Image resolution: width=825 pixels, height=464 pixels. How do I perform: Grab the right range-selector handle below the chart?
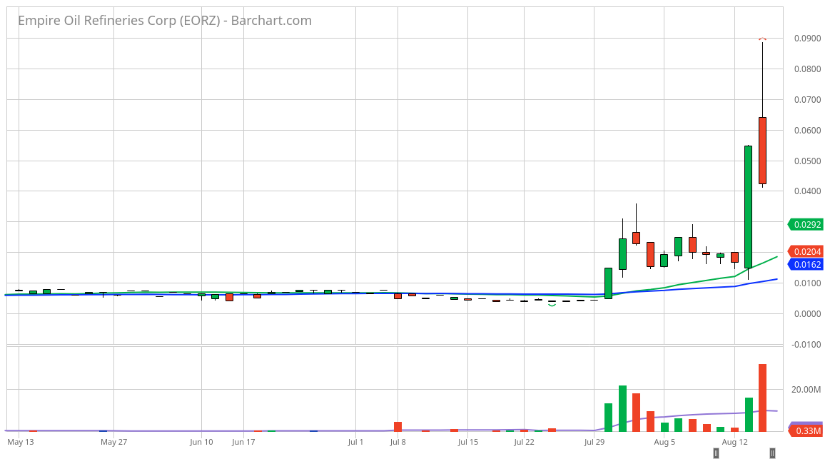[772, 453]
